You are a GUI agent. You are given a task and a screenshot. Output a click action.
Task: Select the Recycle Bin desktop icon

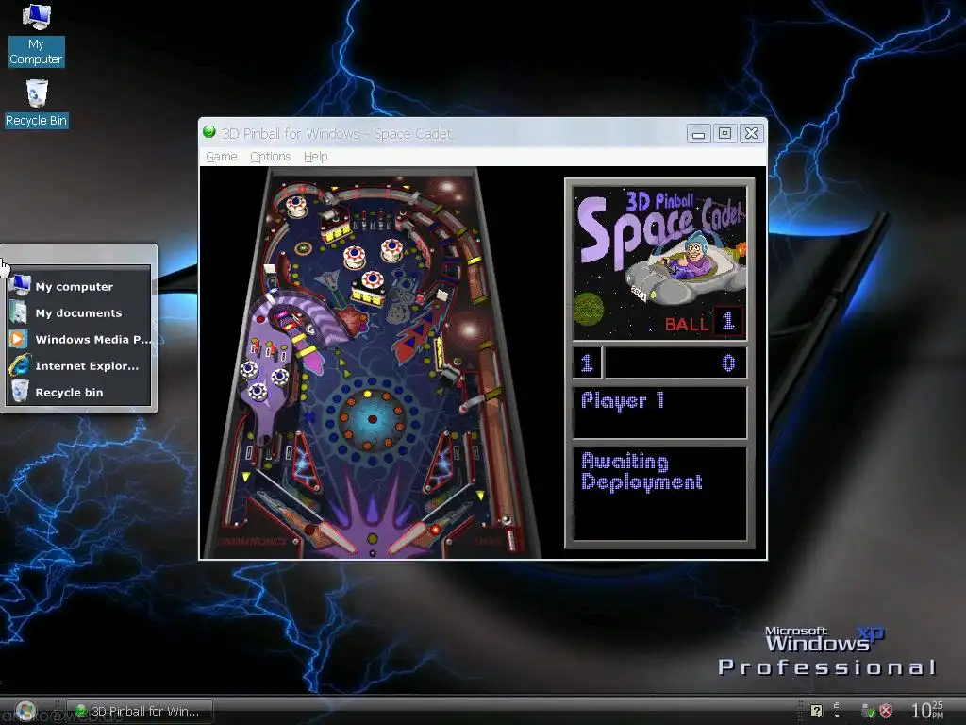[37, 104]
